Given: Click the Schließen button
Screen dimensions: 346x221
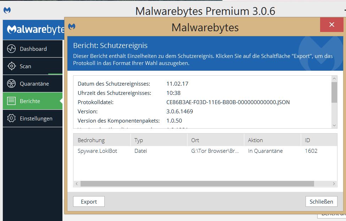Looking at the screenshot, I should click(321, 201).
